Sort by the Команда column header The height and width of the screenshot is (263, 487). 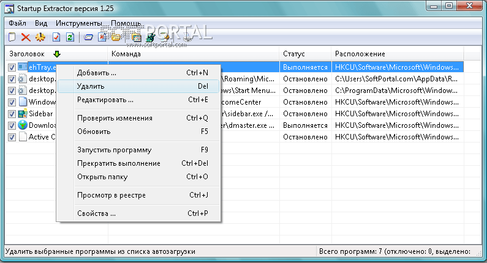[x=194, y=54]
